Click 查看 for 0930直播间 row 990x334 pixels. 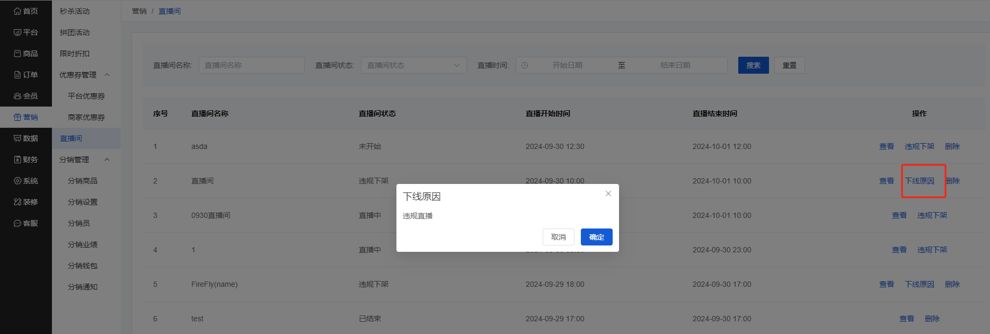tap(899, 215)
